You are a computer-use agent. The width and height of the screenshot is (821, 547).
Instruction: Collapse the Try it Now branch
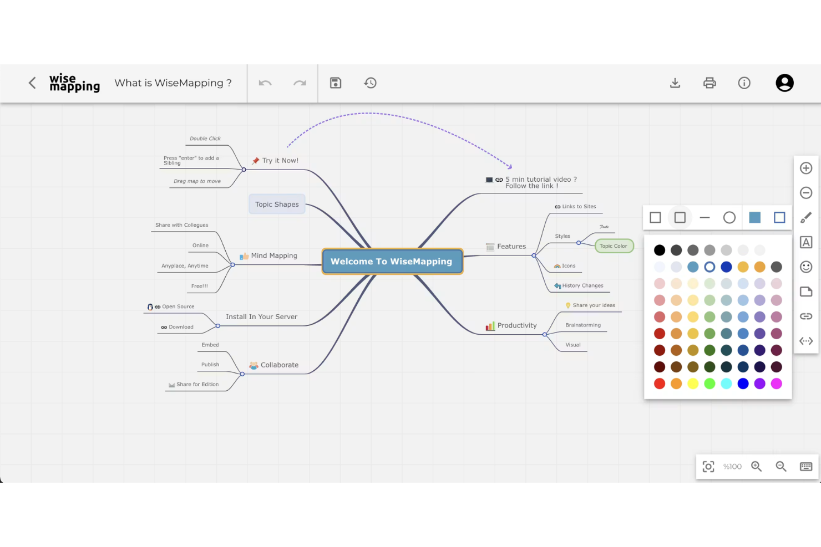244,170
